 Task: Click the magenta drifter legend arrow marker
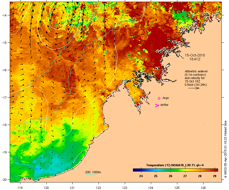(x=157, y=106)
